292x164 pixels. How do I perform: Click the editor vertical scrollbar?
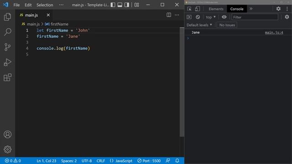tap(182, 82)
